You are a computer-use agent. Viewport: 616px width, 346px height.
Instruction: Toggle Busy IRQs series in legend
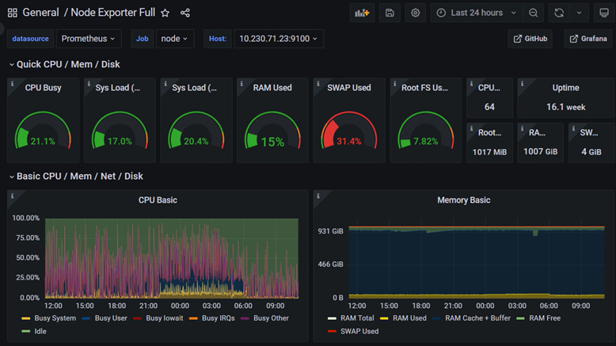(x=218, y=318)
